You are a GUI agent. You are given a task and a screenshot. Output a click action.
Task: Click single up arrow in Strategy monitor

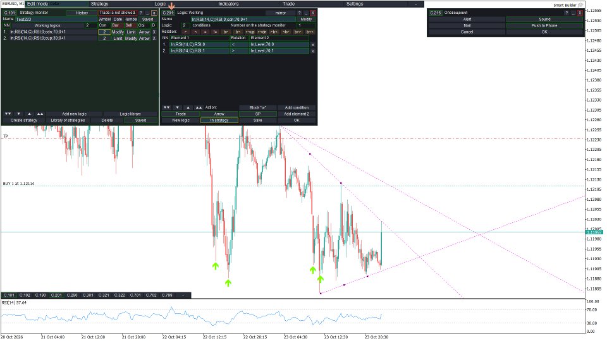[30, 114]
